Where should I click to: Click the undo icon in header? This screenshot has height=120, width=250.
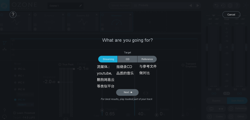[216, 5]
